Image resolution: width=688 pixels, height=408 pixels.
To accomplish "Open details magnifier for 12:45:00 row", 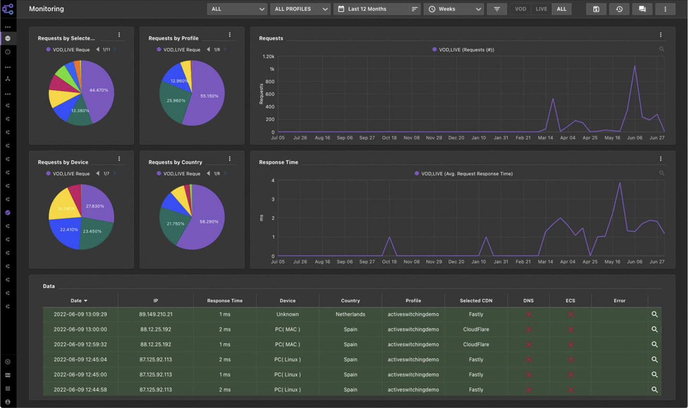I will 655,375.
